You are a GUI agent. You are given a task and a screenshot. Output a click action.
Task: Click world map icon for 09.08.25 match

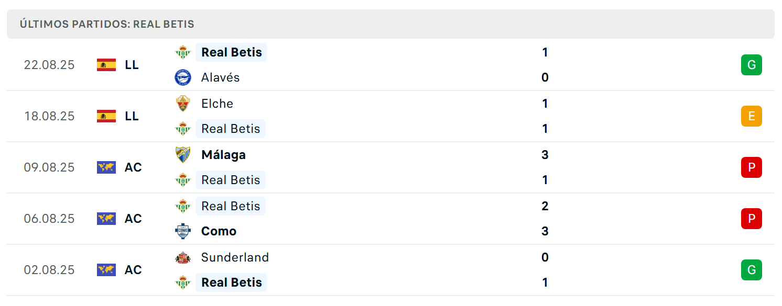(x=106, y=167)
